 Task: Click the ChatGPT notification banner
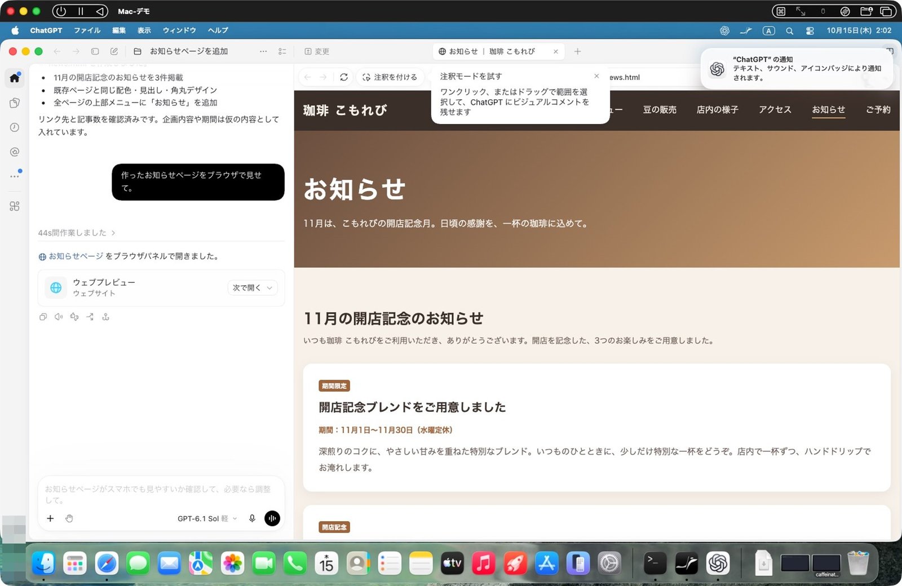(x=797, y=68)
